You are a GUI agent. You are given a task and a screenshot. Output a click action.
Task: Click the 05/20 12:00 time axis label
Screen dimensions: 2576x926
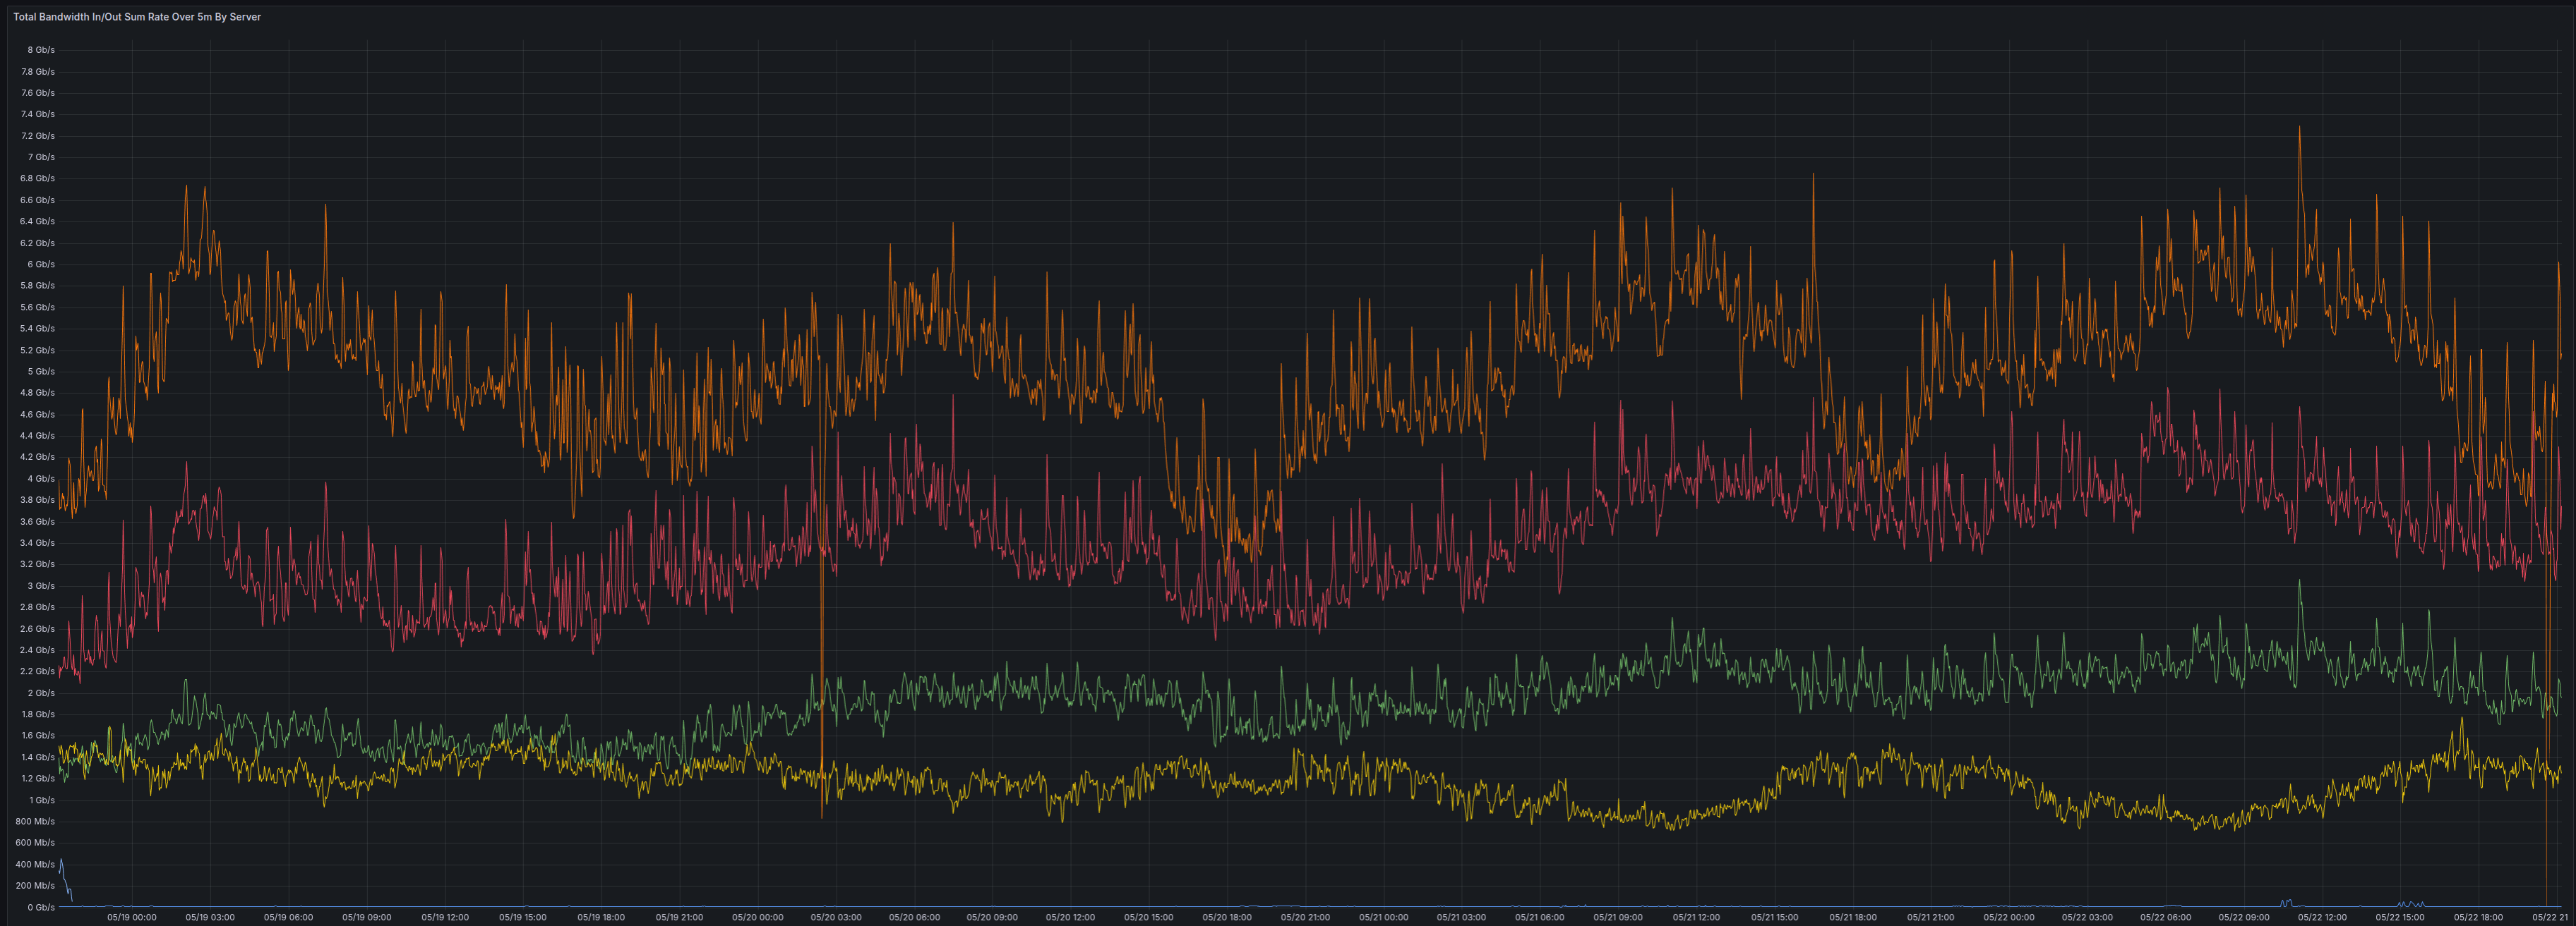click(x=1070, y=917)
